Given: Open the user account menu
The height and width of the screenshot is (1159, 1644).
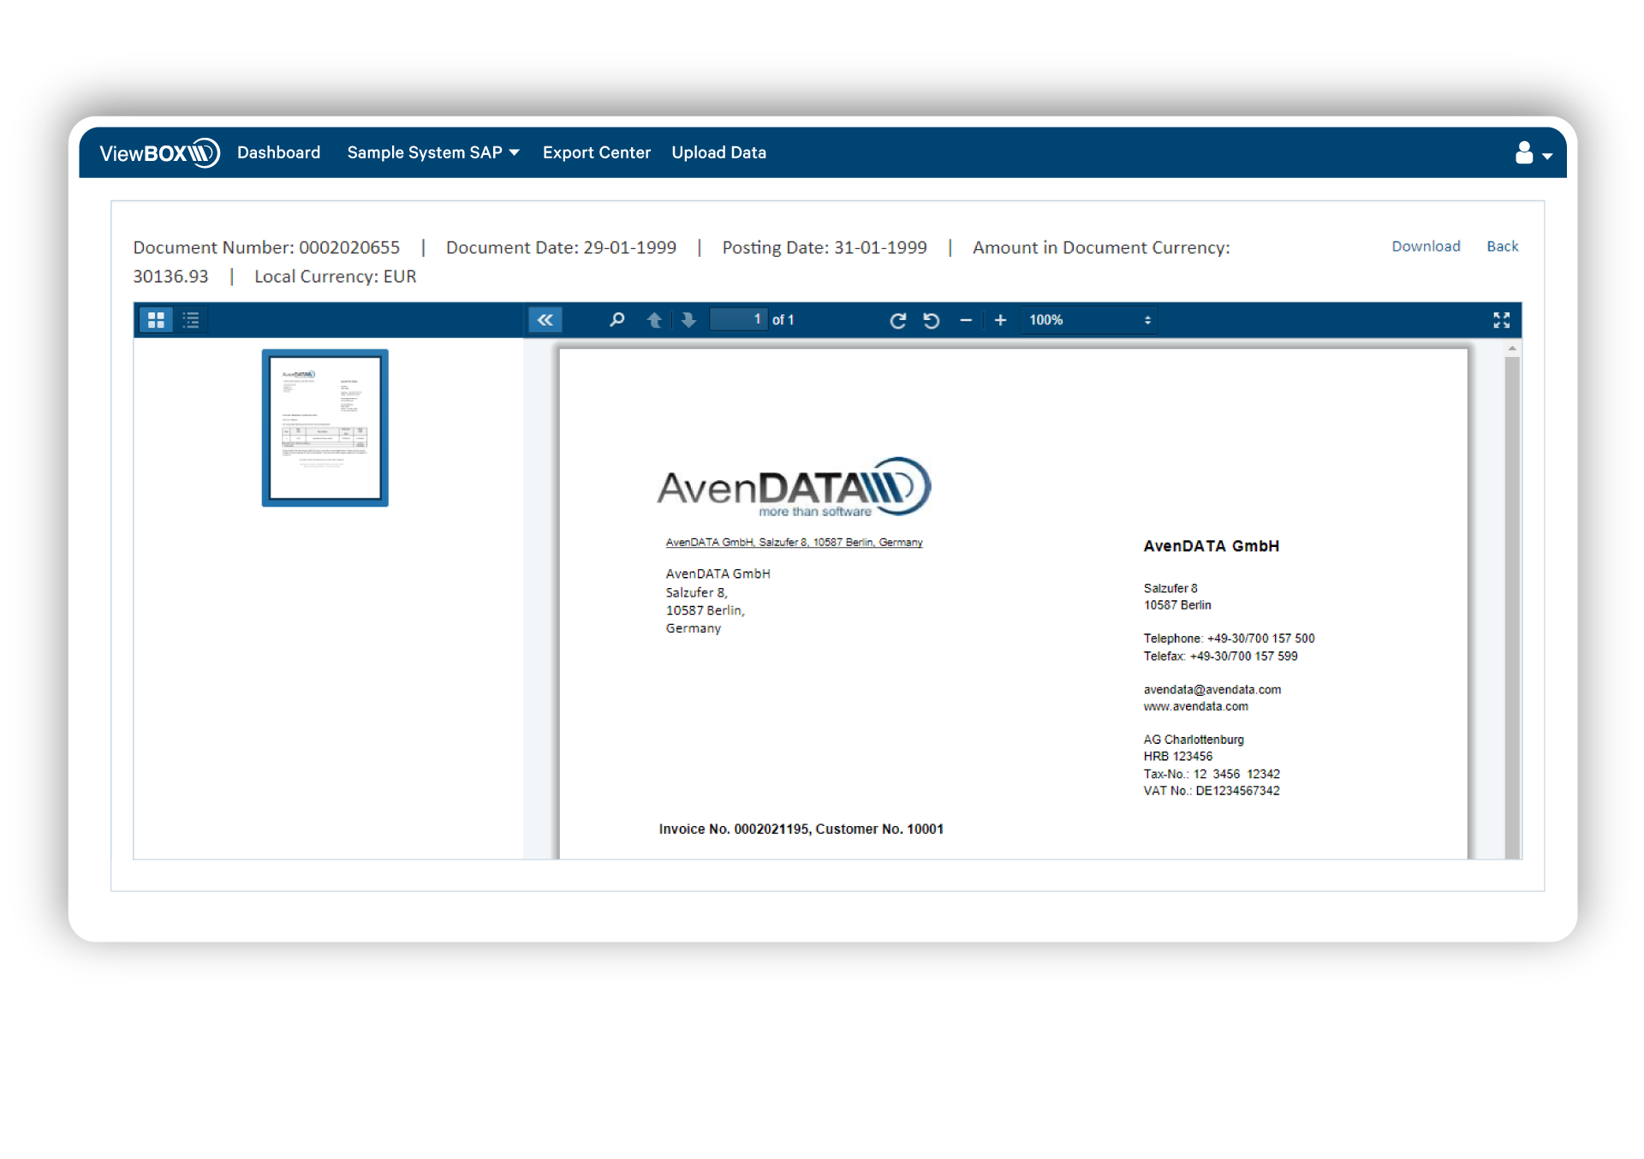Looking at the screenshot, I should pyautogui.click(x=1523, y=152).
